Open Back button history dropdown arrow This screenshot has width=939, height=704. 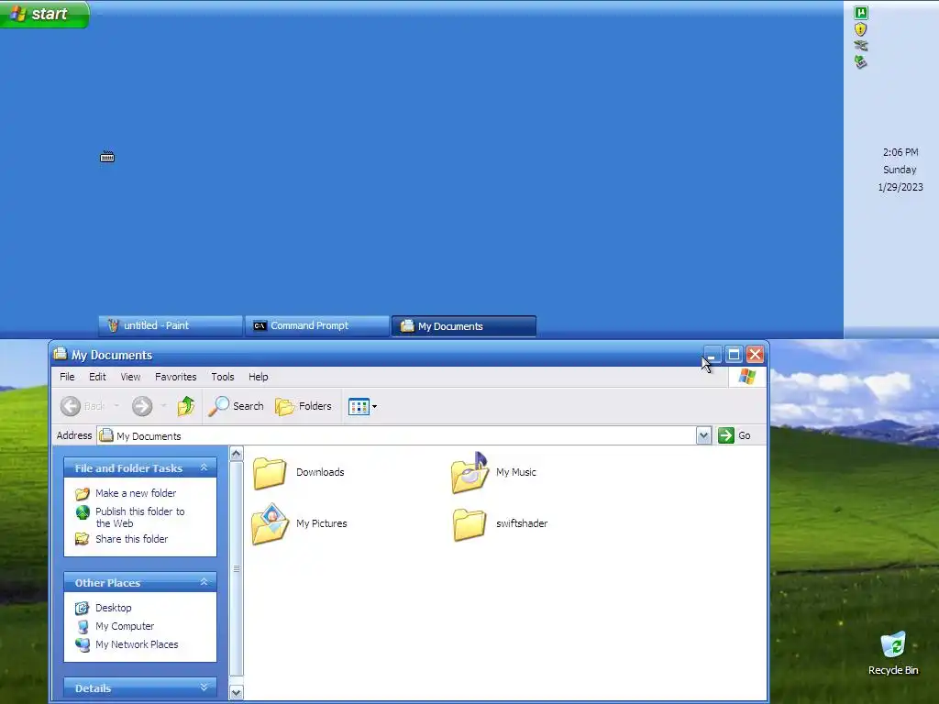(x=116, y=406)
